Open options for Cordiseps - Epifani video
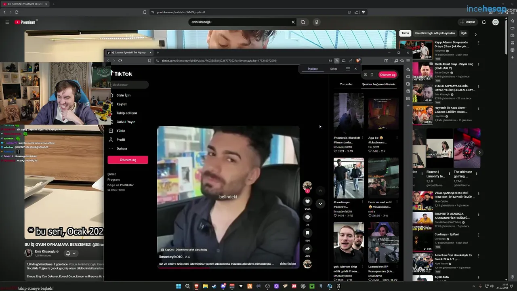Viewport: 517px width, 291px height. coord(479,235)
